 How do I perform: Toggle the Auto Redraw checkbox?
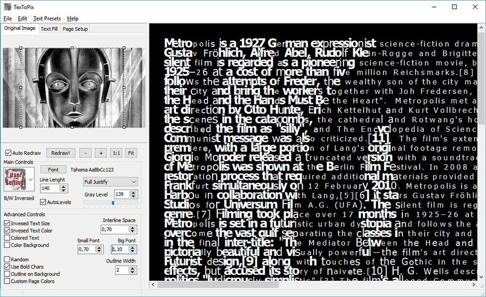click(8, 153)
